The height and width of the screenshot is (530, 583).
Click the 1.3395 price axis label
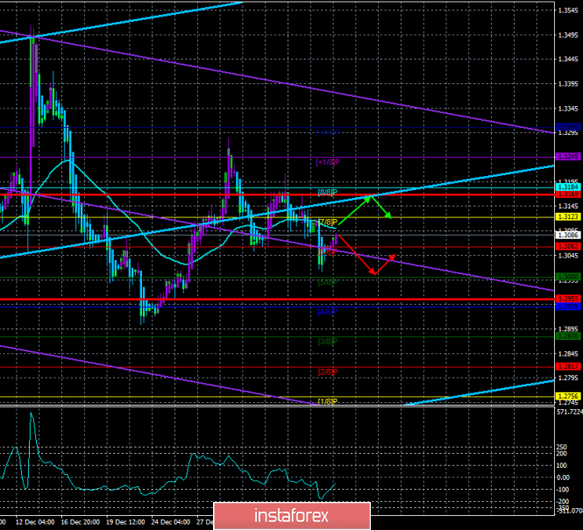coord(568,84)
